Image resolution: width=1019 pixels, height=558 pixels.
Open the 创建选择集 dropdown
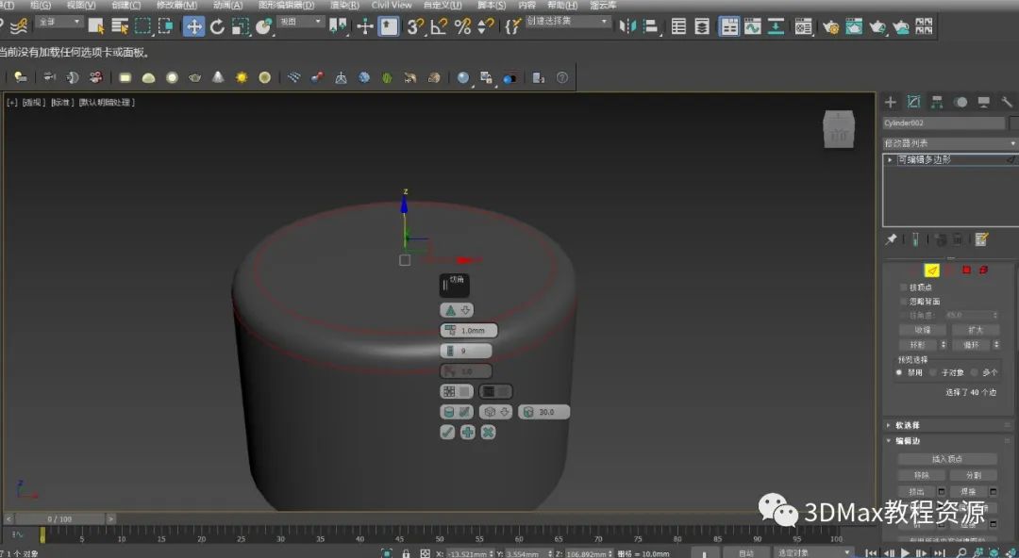[x=568, y=21]
